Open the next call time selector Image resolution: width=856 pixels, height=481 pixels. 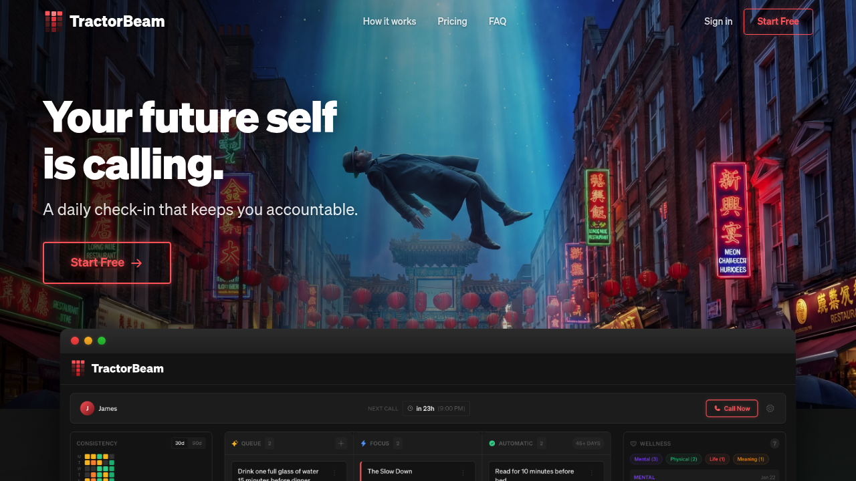pyautogui.click(x=436, y=408)
